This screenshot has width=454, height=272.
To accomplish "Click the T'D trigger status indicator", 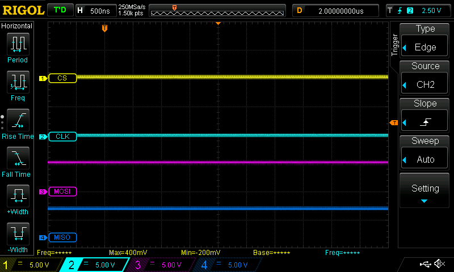I will (x=60, y=10).
